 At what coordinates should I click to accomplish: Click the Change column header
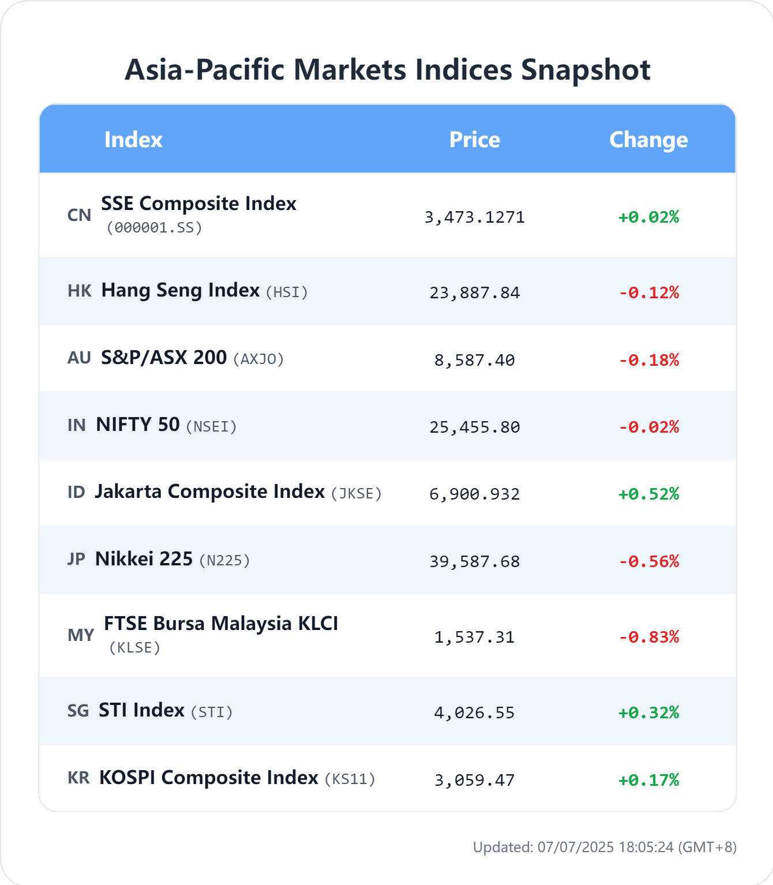[x=648, y=140]
